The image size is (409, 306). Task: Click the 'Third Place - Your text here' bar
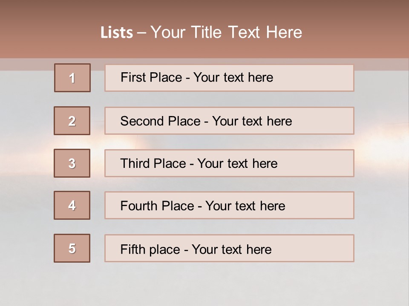(x=229, y=163)
